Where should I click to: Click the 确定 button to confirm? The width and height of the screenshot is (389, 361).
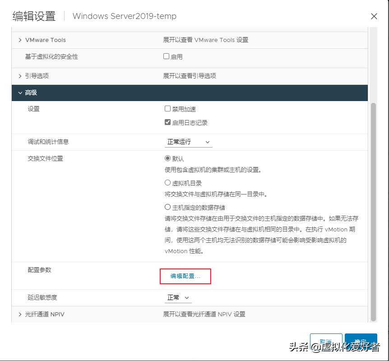click(x=361, y=342)
